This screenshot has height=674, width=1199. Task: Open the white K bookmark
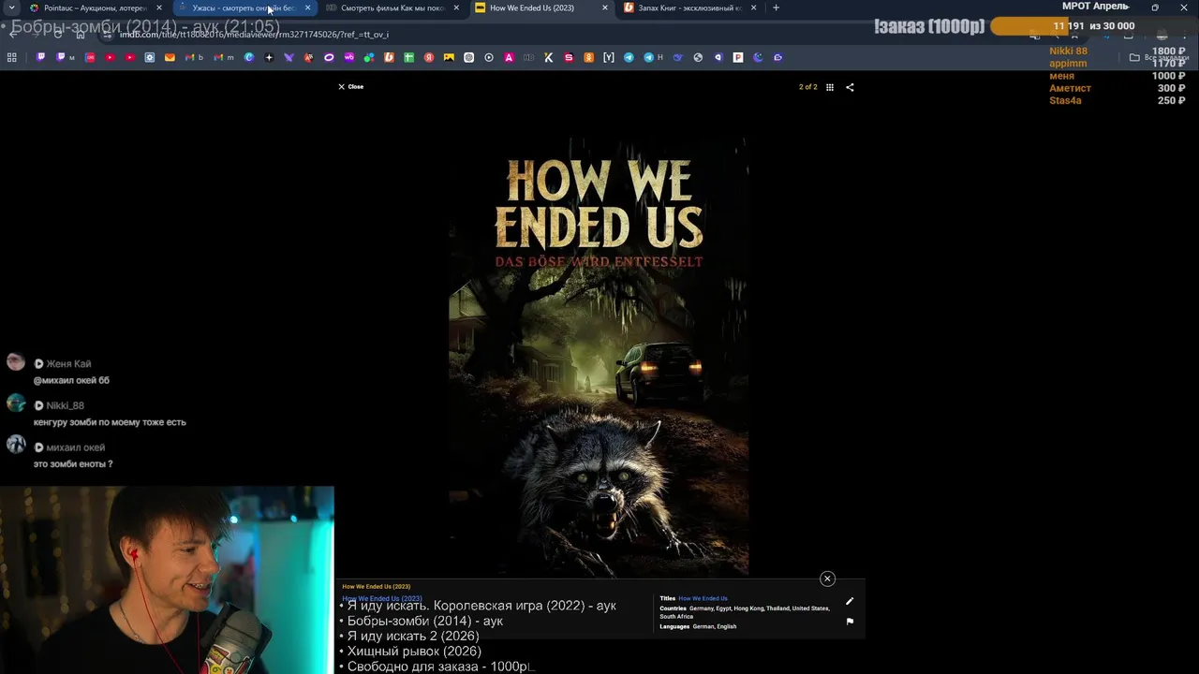coord(548,57)
